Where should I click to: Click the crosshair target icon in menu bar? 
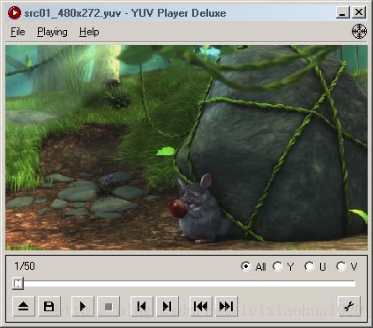click(359, 32)
